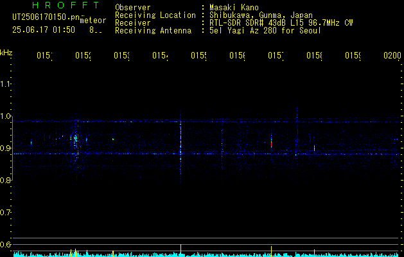The width and height of the screenshot is (404, 257).
Task: Click '5el Yagi Az 280 for Seoul' text
Action: click(x=265, y=31)
